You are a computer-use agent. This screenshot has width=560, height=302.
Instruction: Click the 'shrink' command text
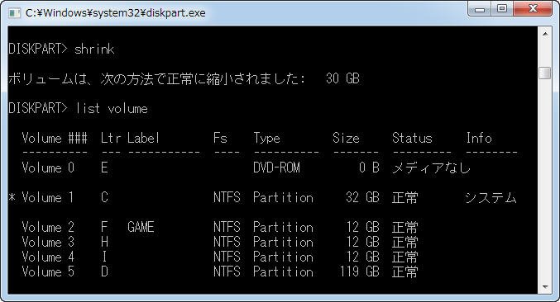(94, 49)
